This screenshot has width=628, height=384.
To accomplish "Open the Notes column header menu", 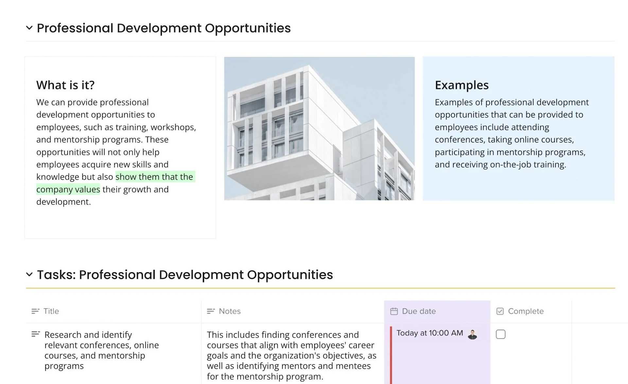I will (230, 311).
